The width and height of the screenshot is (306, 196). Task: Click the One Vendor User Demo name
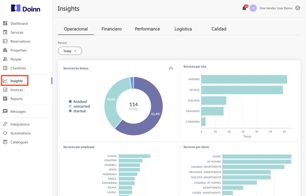tap(276, 8)
